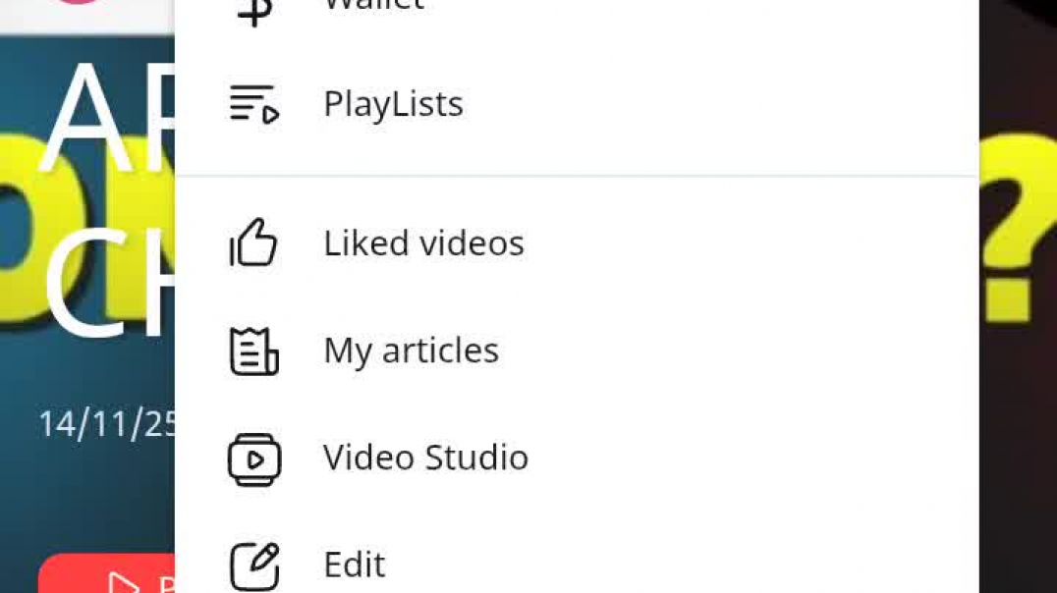This screenshot has height=593, width=1057.
Task: Open the Wallet menu entry
Action: pyautogui.click(x=373, y=6)
